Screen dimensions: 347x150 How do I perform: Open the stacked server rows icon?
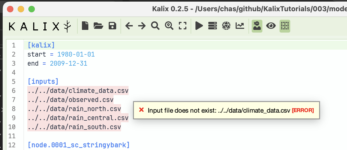[x=213, y=26]
